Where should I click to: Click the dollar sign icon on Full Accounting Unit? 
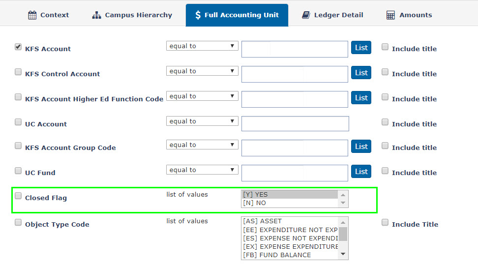pyautogui.click(x=198, y=15)
